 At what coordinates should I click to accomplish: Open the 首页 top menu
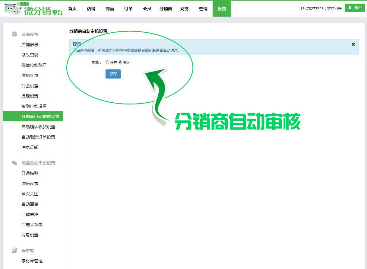tap(72, 9)
